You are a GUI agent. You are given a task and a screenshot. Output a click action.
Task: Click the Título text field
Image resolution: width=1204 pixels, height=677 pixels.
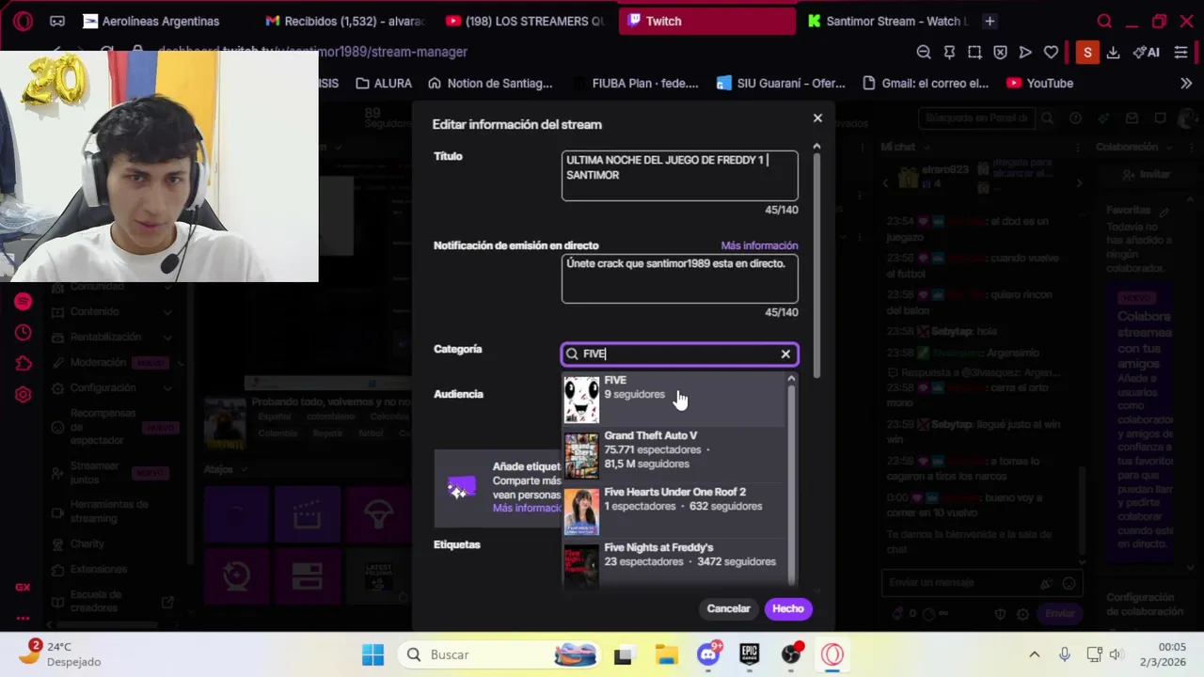coord(679,176)
